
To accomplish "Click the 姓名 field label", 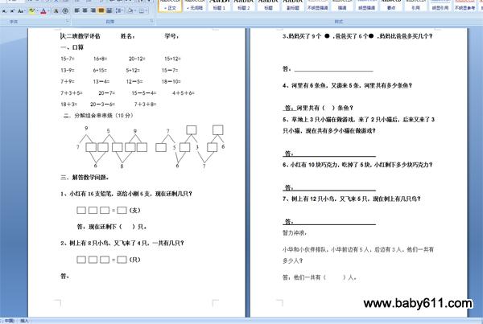I will (127, 36).
